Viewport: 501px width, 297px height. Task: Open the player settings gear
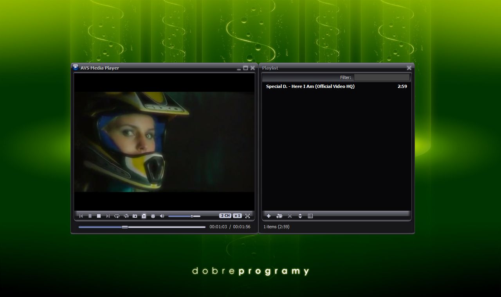coord(153,216)
